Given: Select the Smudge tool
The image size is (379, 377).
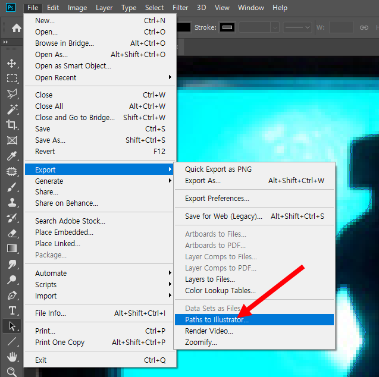Looking at the screenshot, I should tap(12, 264).
